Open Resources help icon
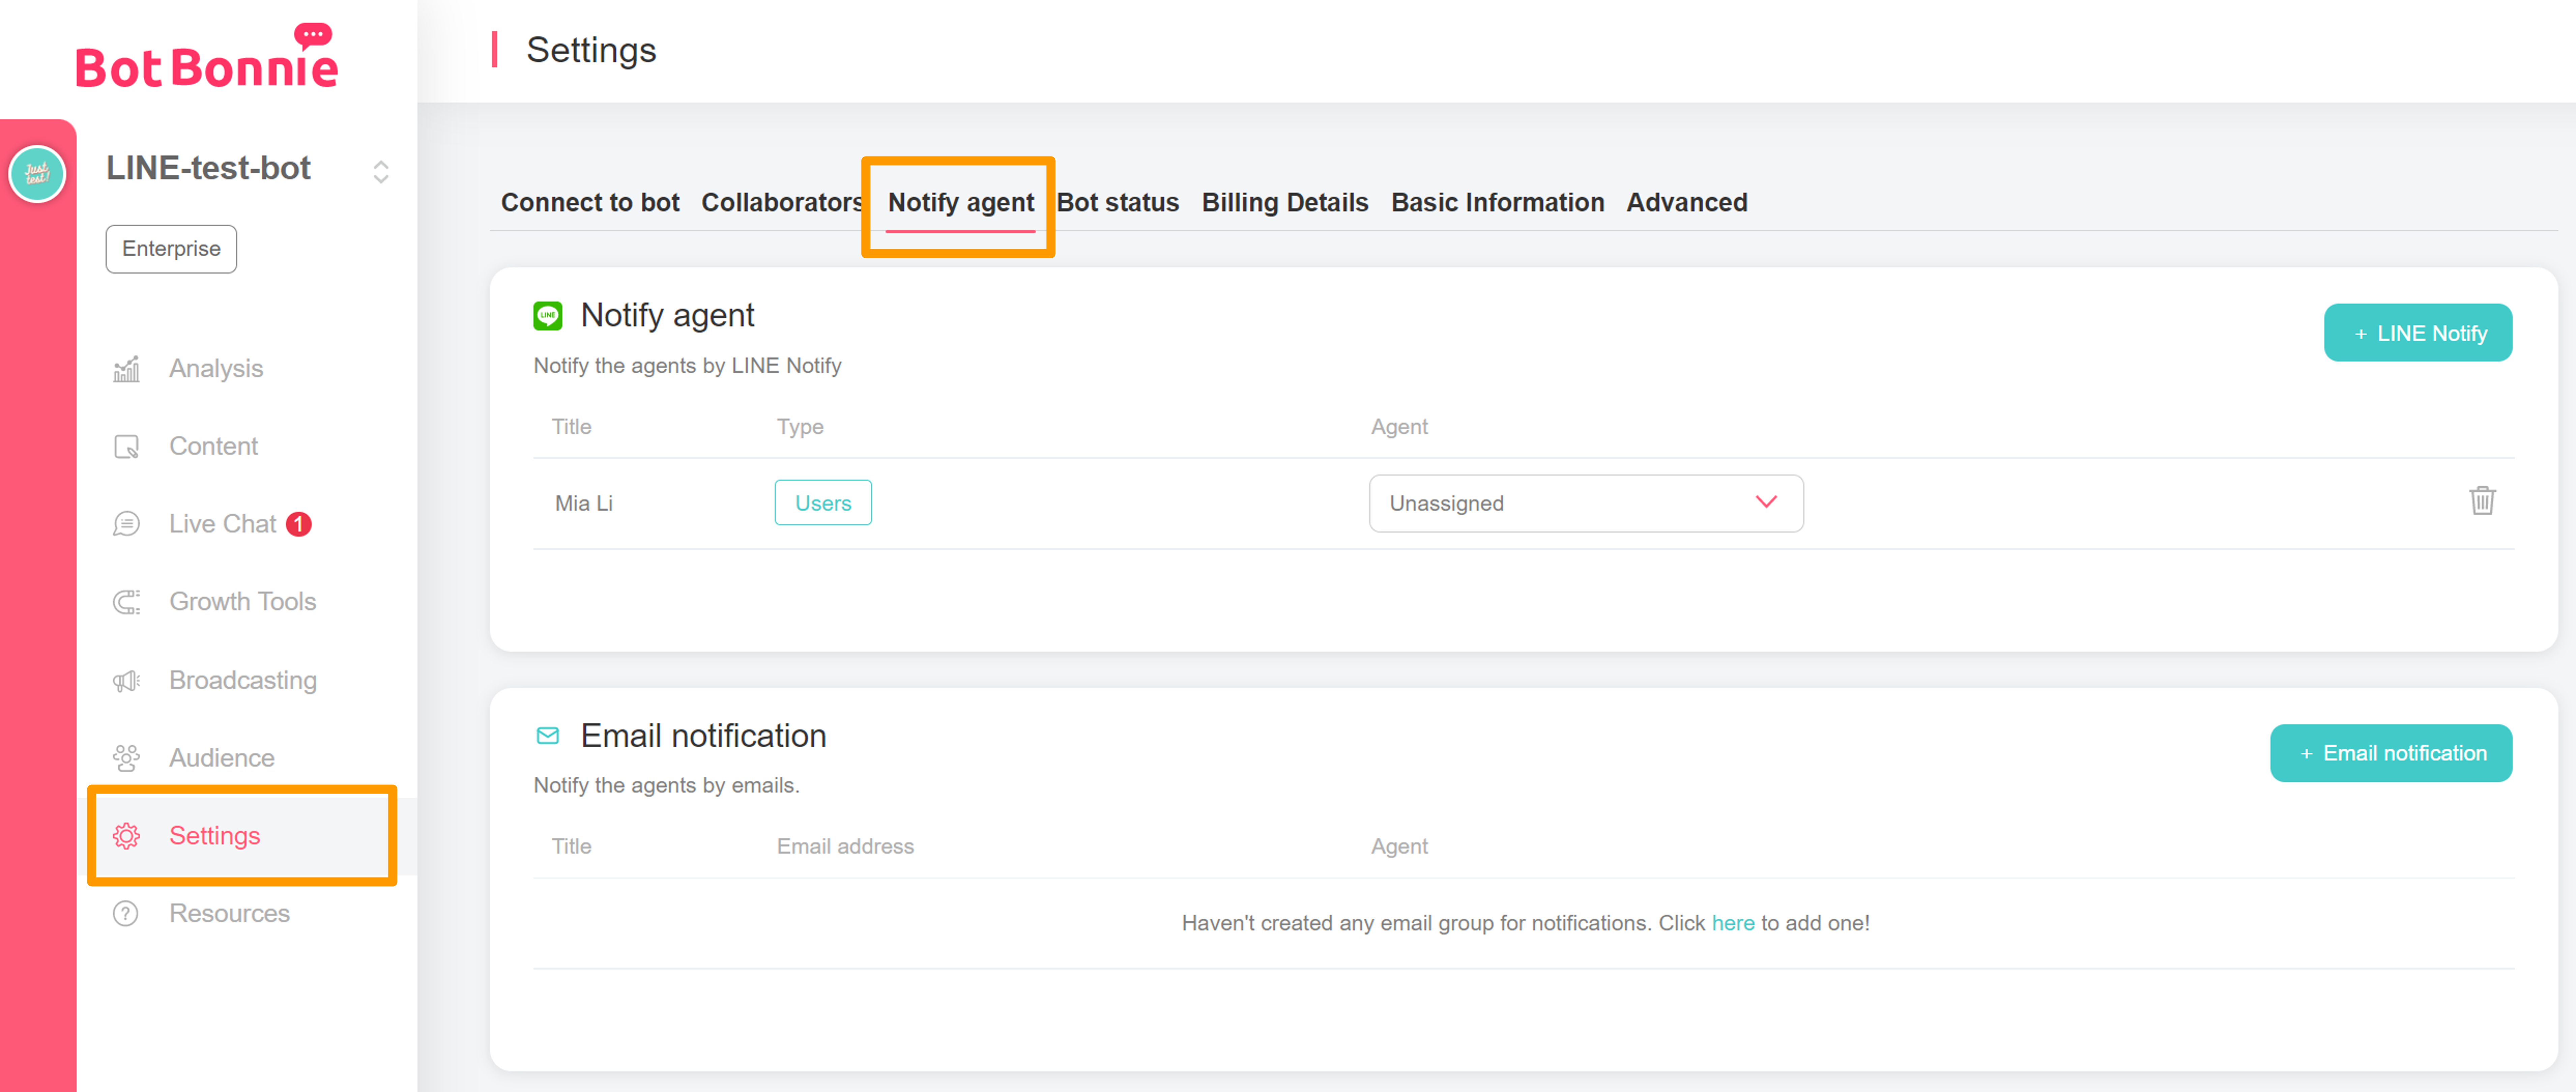 tap(126, 914)
